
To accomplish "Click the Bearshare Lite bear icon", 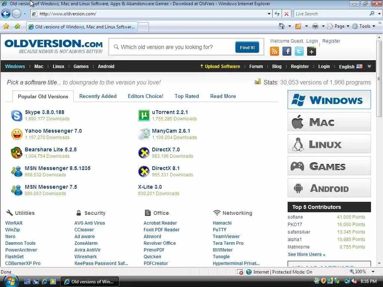I will [17, 153].
